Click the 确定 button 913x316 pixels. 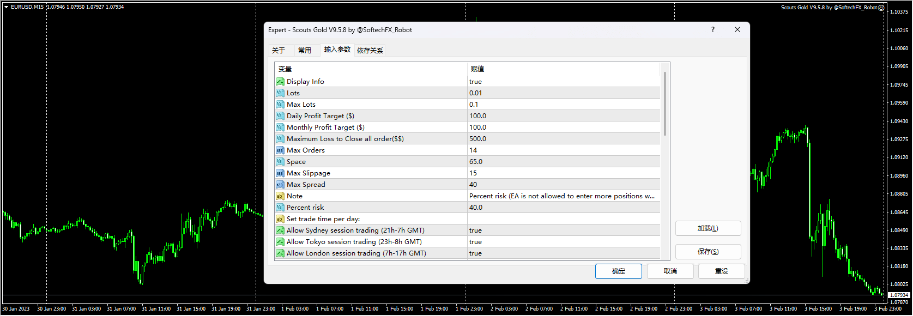point(618,271)
